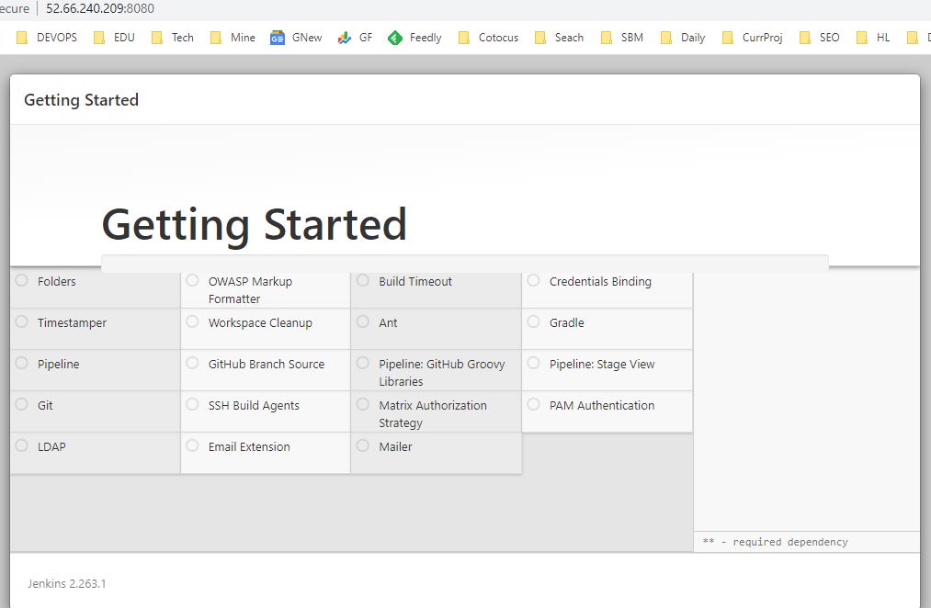Click the Matrix Authorization Strategy plugin label
Screen dimensions: 931x608
[x=433, y=414]
